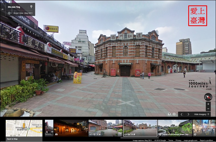
Task: Open the Inside of the burned down Taip... thumbnail
Action: click(x=175, y=128)
